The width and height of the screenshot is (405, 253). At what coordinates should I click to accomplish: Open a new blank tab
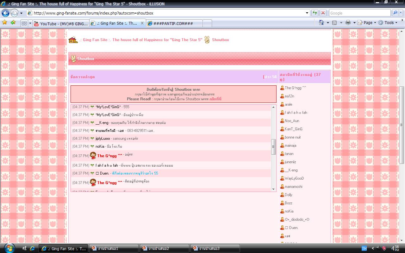[207, 23]
